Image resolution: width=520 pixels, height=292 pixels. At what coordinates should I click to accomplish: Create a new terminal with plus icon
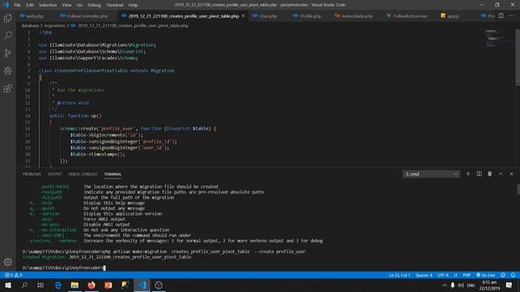[x=468, y=174]
